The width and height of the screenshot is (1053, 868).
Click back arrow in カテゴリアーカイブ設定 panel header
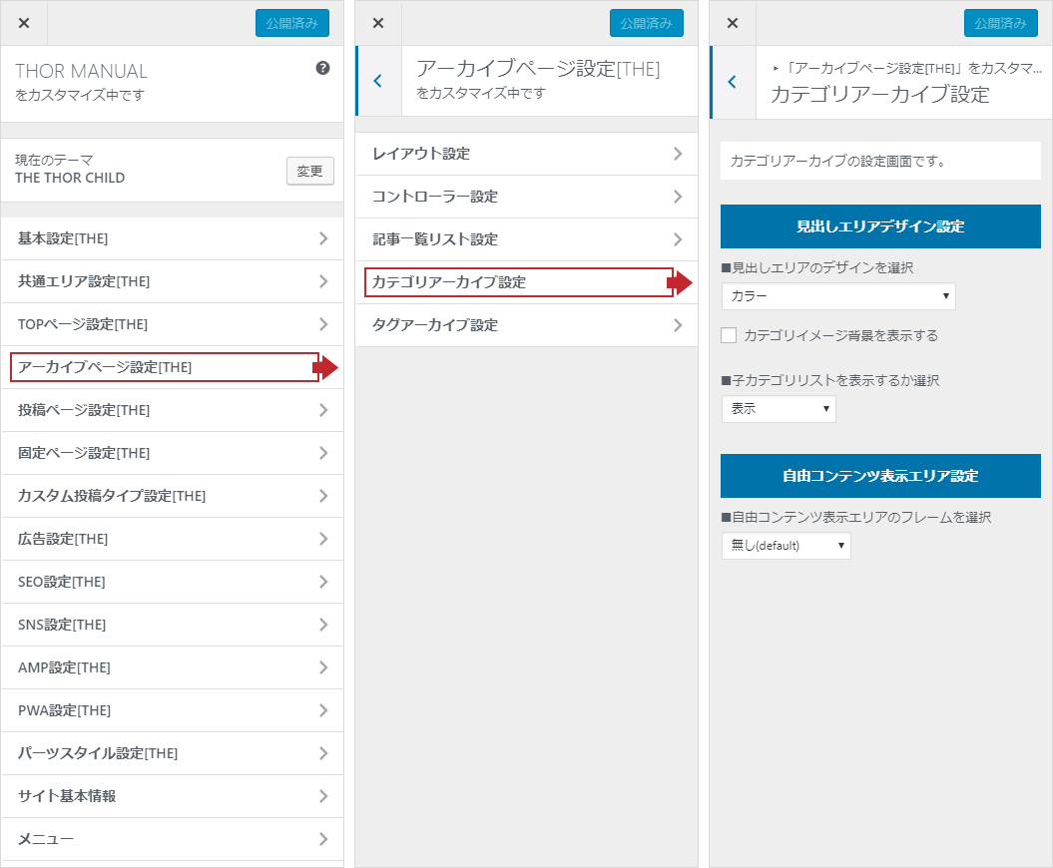click(732, 82)
